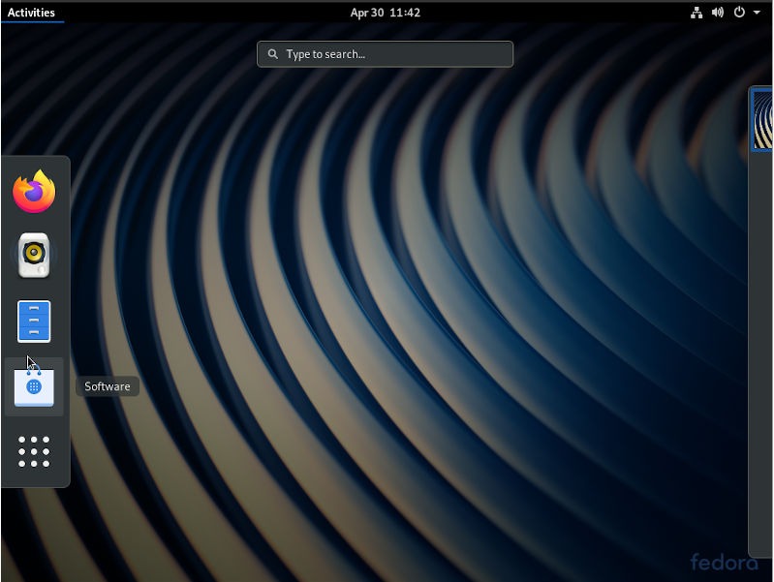
Task: Open Rhythmbox music player from dash
Action: [x=34, y=256]
